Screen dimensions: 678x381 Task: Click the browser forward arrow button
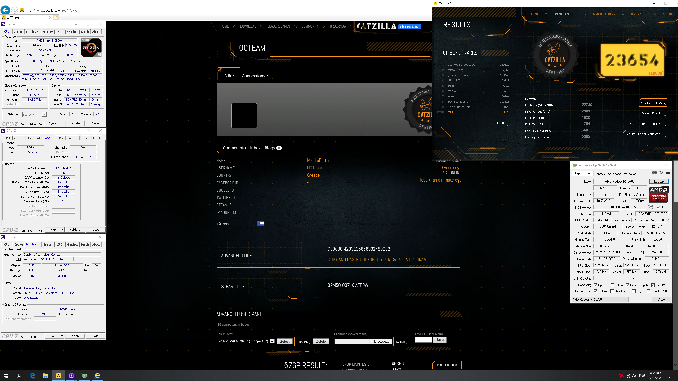(x=15, y=10)
